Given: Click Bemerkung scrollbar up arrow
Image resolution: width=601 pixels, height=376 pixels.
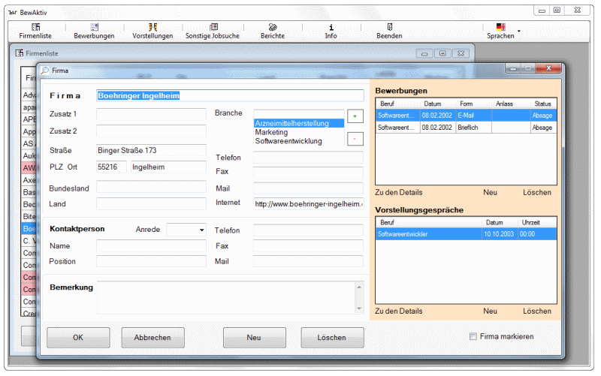Looking at the screenshot, I should tap(359, 287).
